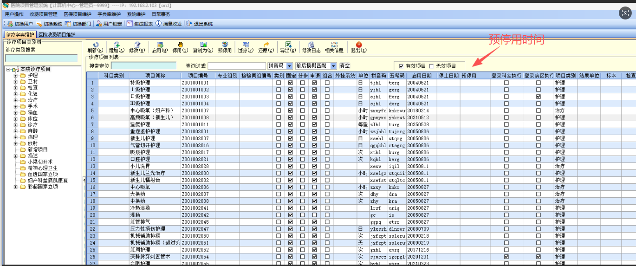Enable the 无效项目 checkbox
The width and height of the screenshot is (636, 266).
pyautogui.click(x=431, y=66)
